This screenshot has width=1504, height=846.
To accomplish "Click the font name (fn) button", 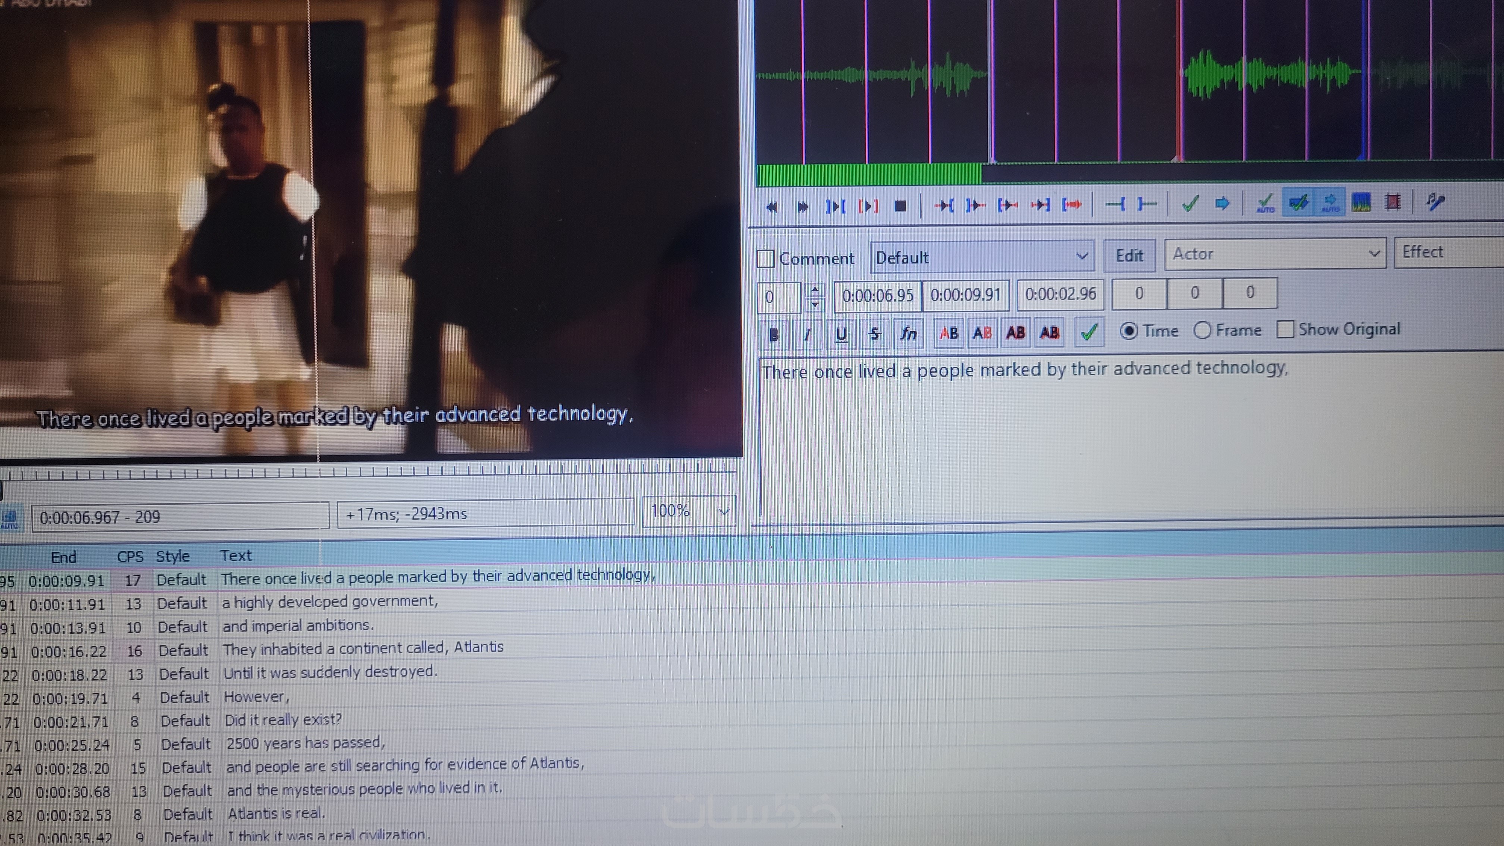I will (x=908, y=333).
